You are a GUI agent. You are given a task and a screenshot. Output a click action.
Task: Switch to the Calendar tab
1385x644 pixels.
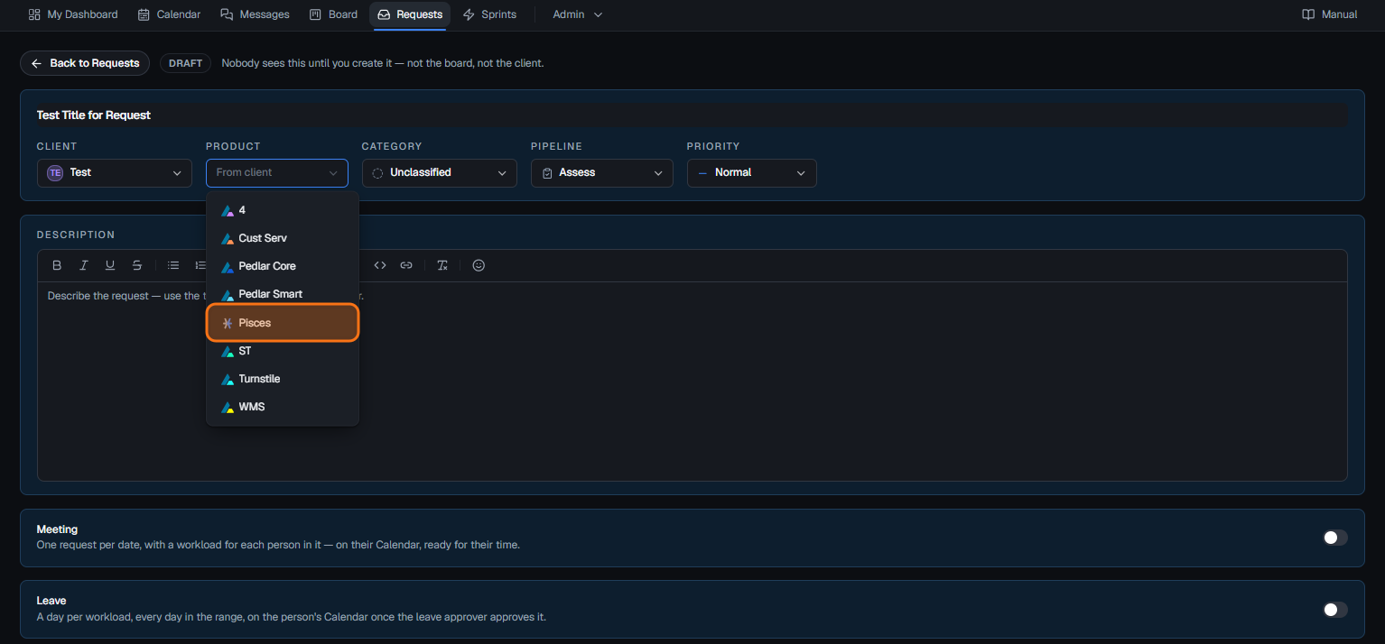pos(169,14)
